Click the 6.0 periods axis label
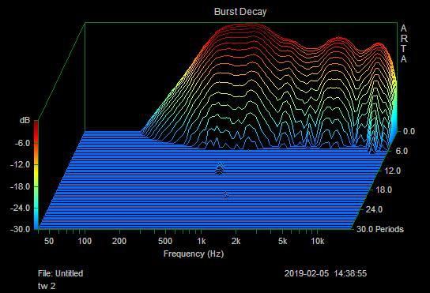 (x=402, y=151)
